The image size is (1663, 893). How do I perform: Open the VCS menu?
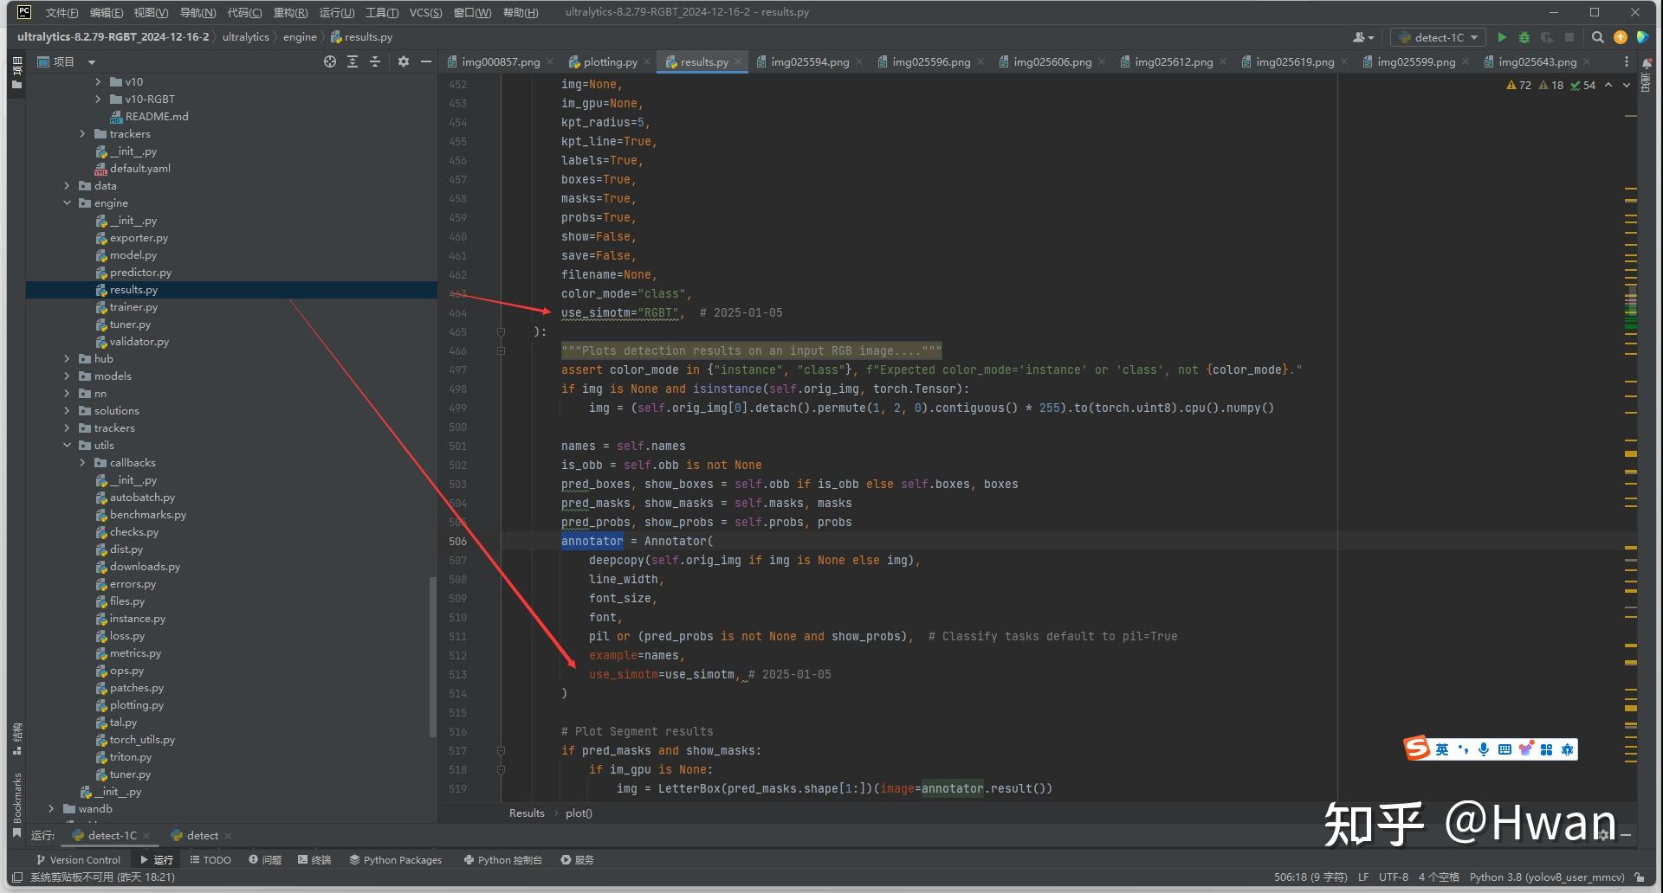click(425, 12)
